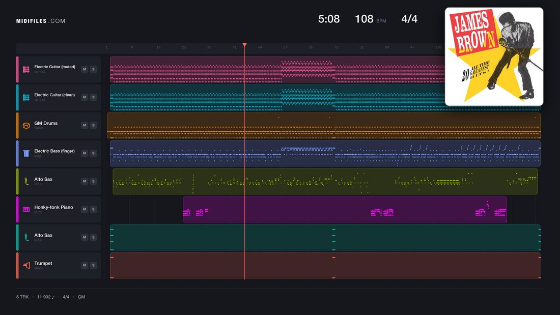Click the MIDIFILES.COM logo
Image resolution: width=560 pixels, height=315 pixels.
pyautogui.click(x=41, y=21)
